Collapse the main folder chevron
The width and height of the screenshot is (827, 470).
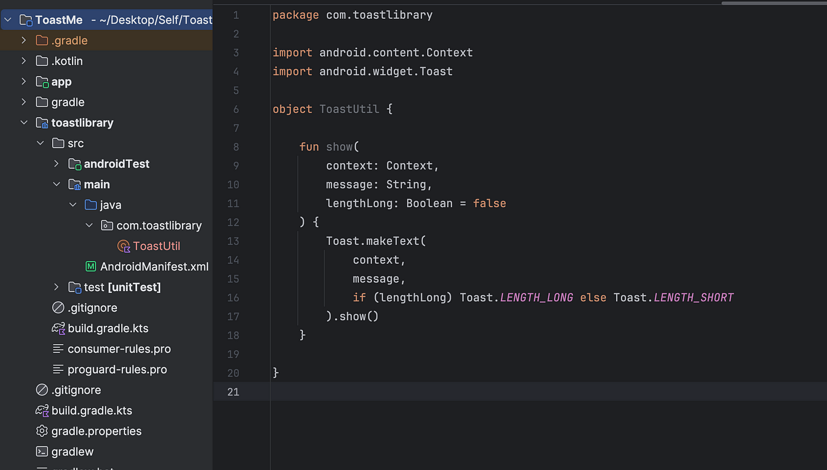[57, 184]
